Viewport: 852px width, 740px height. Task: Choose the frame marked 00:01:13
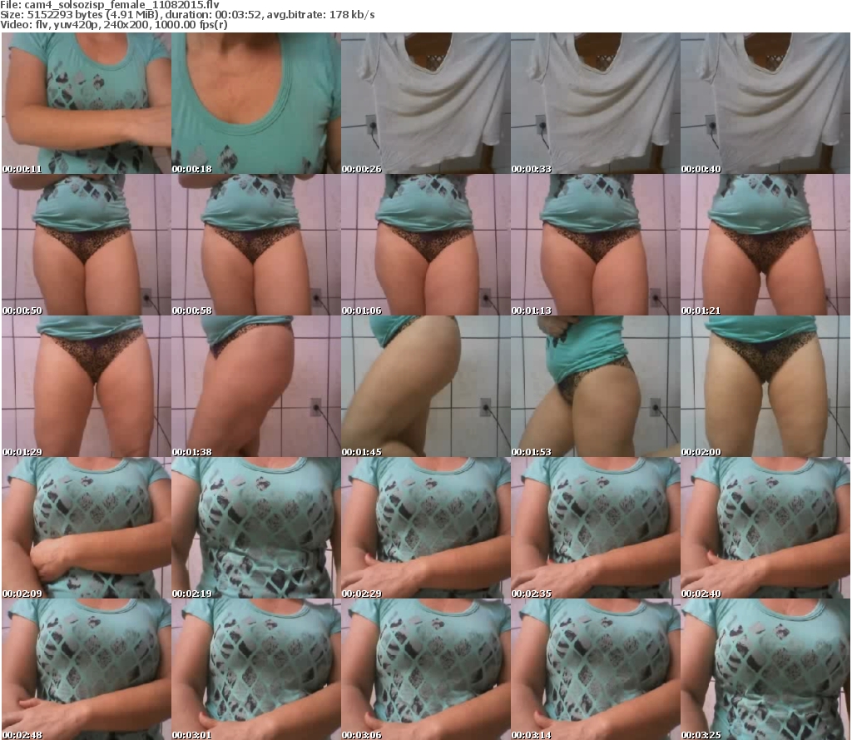(x=595, y=245)
